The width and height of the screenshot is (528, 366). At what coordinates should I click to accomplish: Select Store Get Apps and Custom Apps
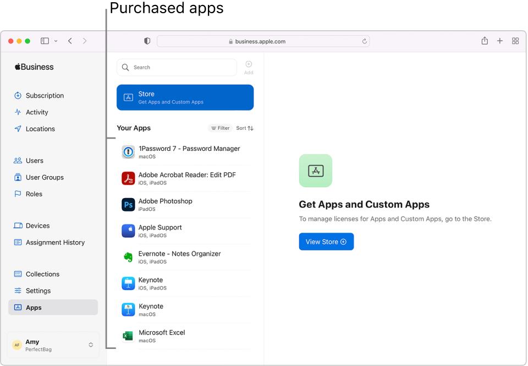click(185, 97)
